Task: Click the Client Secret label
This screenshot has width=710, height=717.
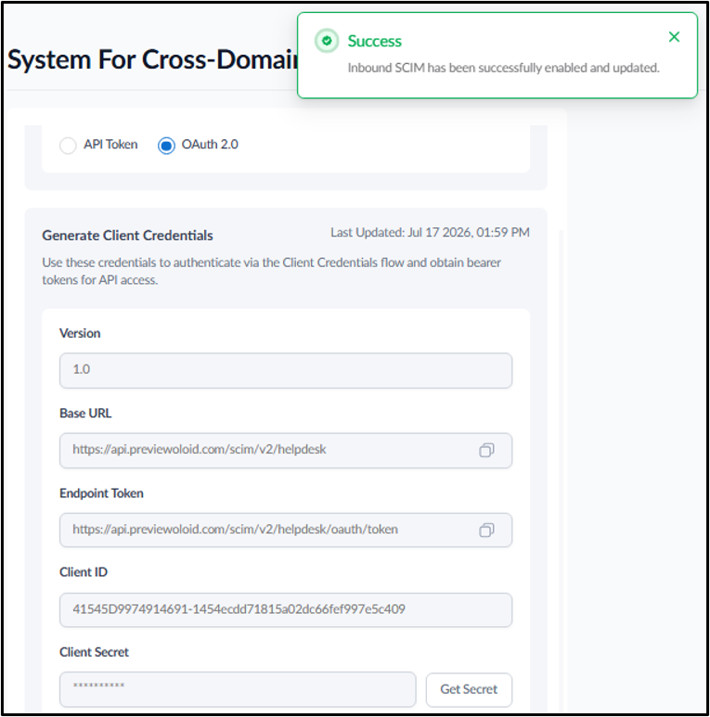Action: coord(95,652)
